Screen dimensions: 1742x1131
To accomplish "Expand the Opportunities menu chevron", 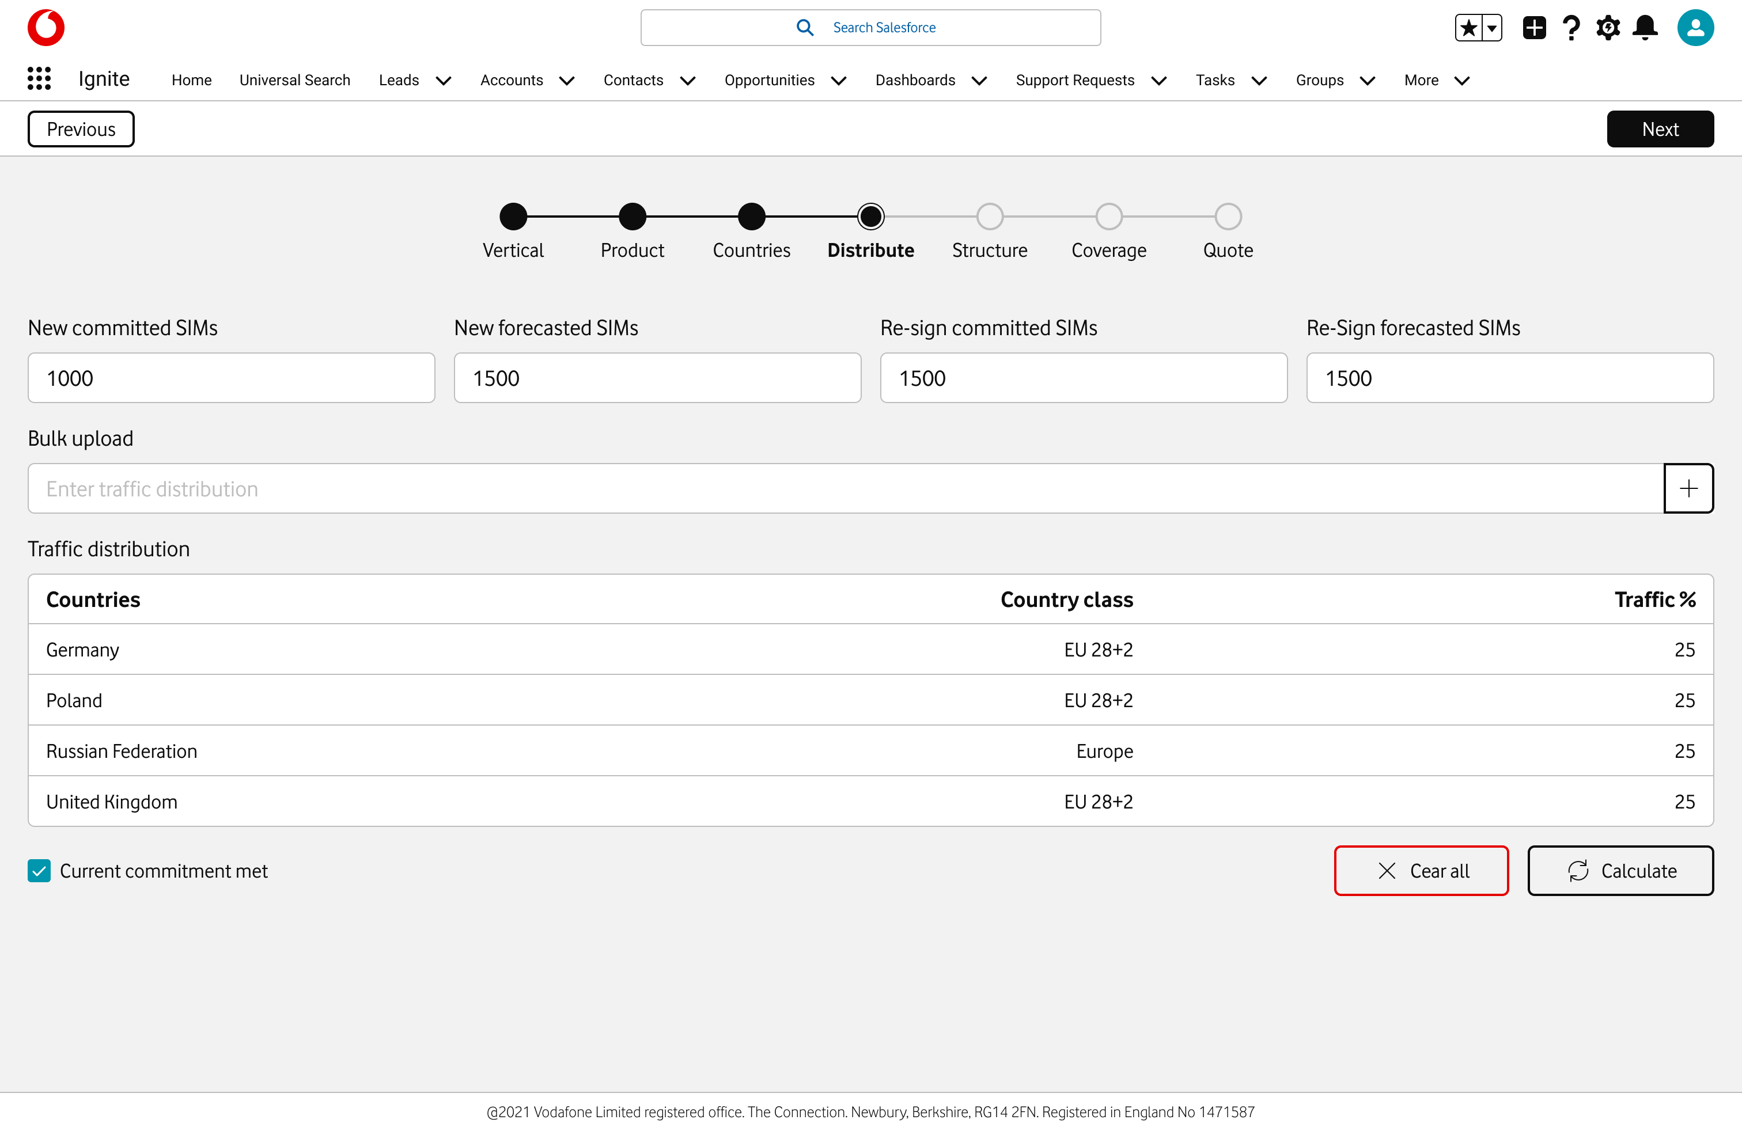I will click(839, 81).
